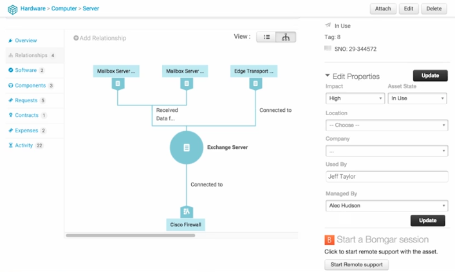Open the Expenses tab
This screenshot has width=455, height=272.
[26, 131]
